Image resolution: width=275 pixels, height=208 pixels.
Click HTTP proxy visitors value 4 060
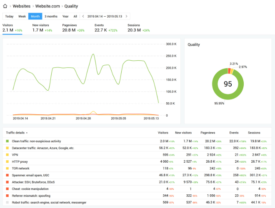164,161
